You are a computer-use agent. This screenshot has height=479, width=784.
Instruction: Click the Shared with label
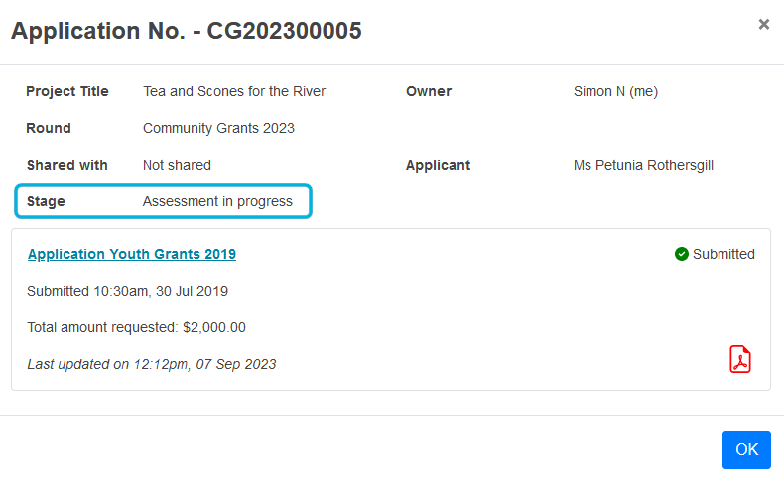[x=67, y=165]
